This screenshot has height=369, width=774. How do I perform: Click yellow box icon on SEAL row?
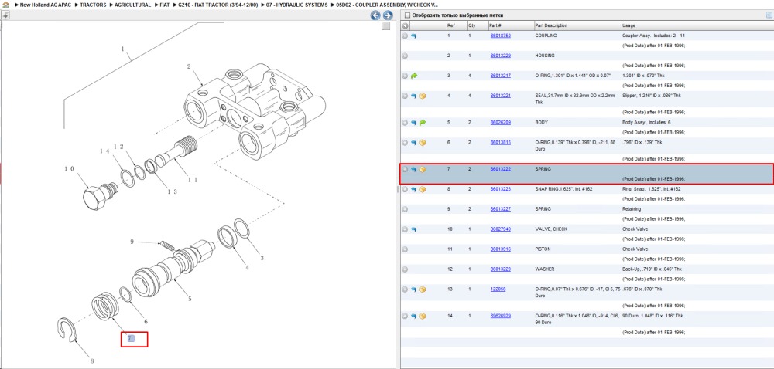[x=423, y=96]
